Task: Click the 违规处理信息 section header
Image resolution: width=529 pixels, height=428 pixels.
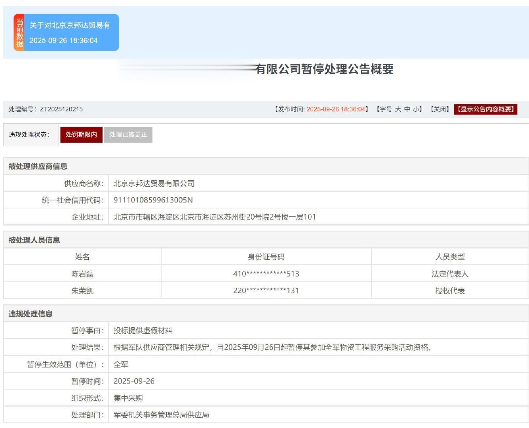Action: coord(31,314)
